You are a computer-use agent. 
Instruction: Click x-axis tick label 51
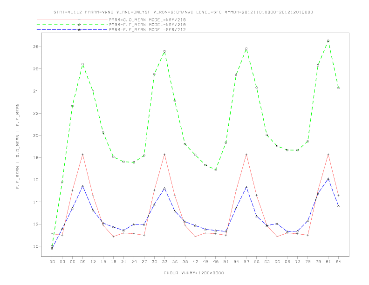[x=226, y=262]
